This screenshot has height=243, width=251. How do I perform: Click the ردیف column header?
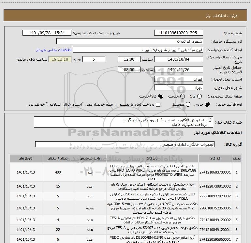coord(237,159)
